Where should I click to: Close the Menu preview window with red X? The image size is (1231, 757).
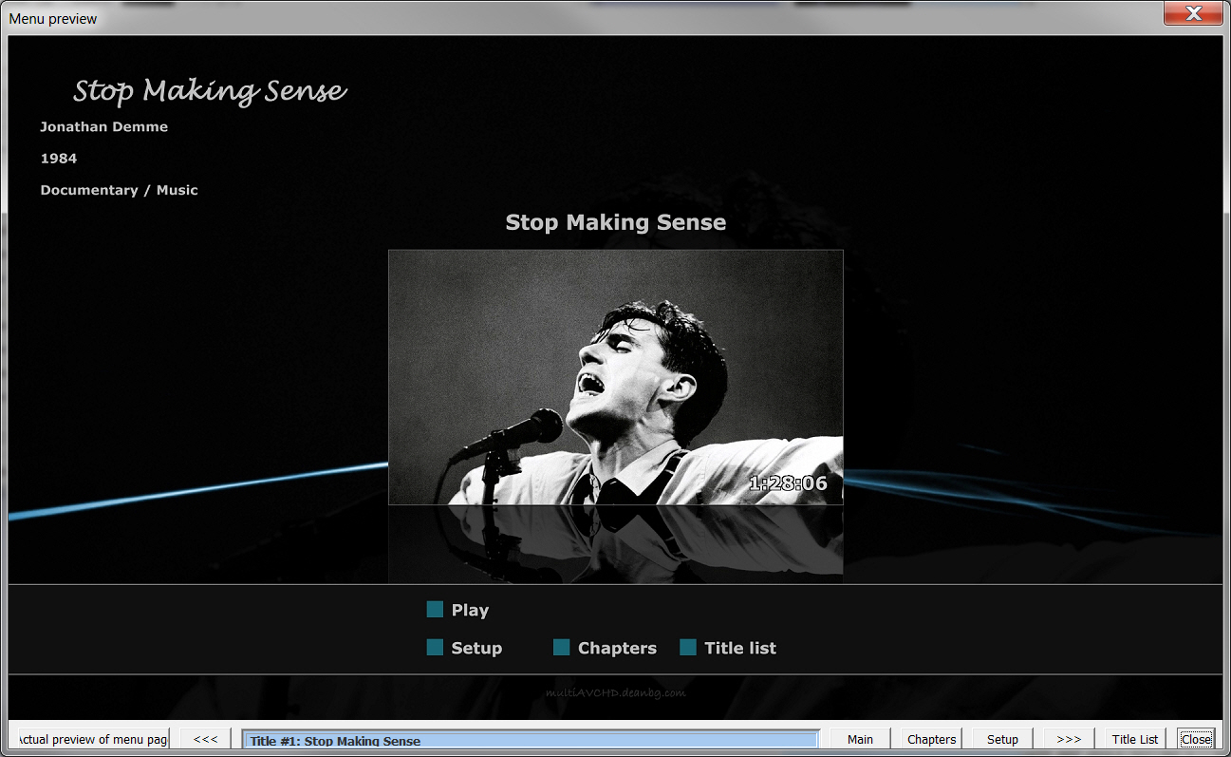coord(1195,13)
